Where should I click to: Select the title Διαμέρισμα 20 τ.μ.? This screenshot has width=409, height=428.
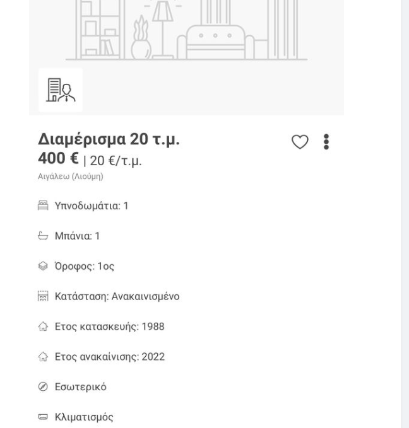[109, 139]
